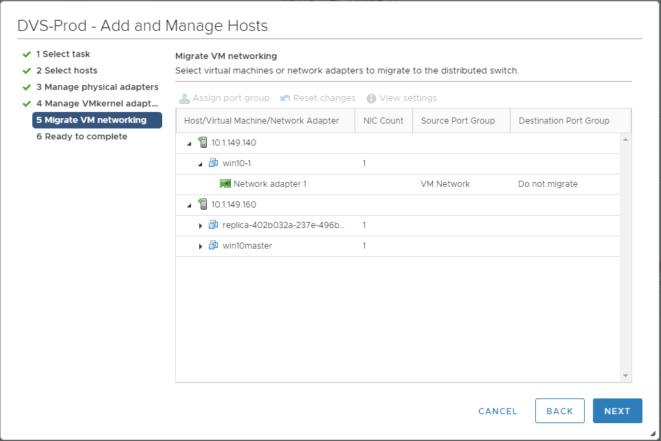
Task: Select the Do not migrate destination cell
Action: [x=548, y=183]
